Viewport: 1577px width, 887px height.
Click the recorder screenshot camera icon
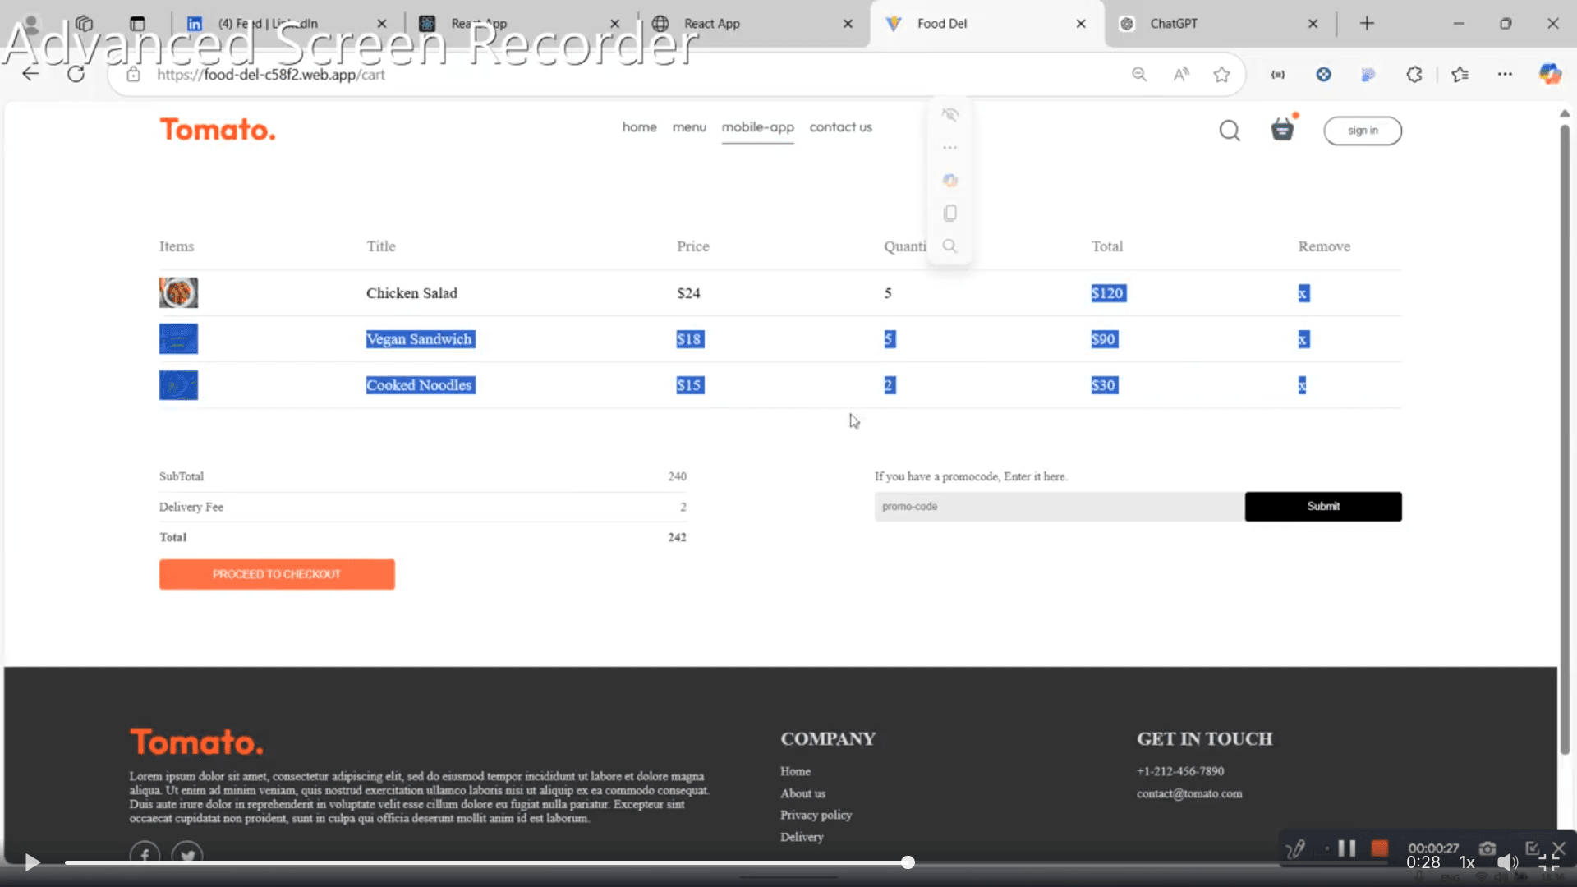point(1487,848)
